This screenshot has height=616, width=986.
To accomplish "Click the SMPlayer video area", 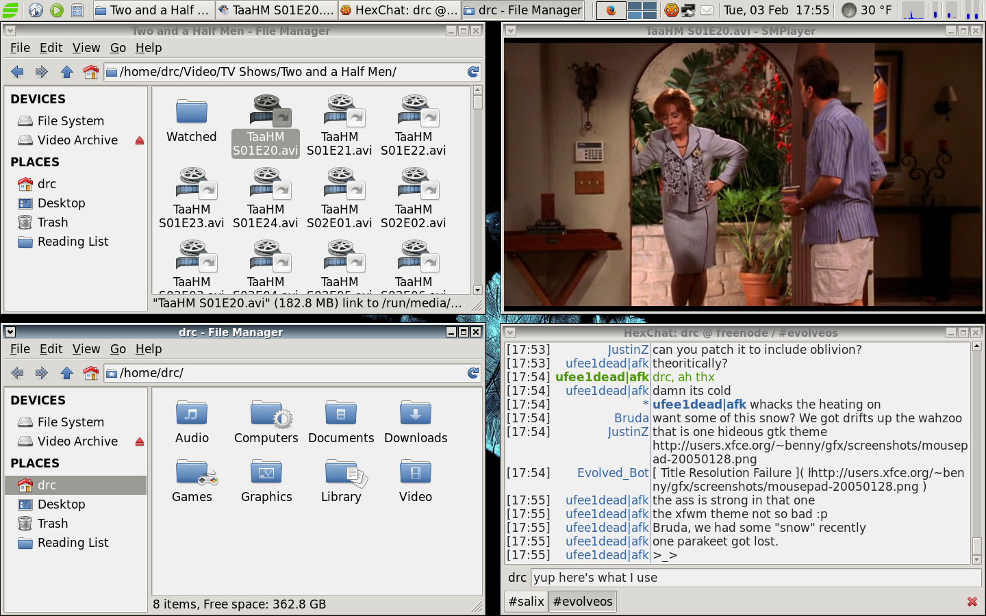I will click(x=743, y=175).
